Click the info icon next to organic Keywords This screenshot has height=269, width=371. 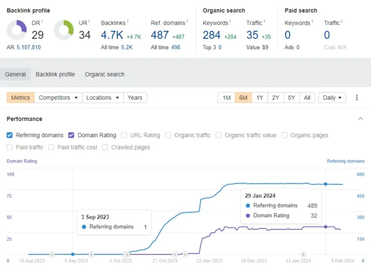point(230,21)
